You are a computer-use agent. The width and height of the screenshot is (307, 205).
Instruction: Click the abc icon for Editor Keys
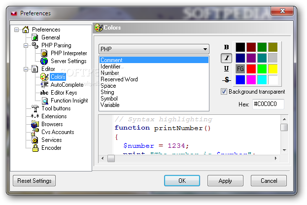44,93
